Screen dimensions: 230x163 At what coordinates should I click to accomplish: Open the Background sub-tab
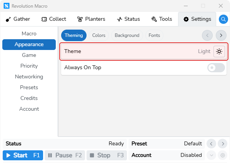point(127,35)
